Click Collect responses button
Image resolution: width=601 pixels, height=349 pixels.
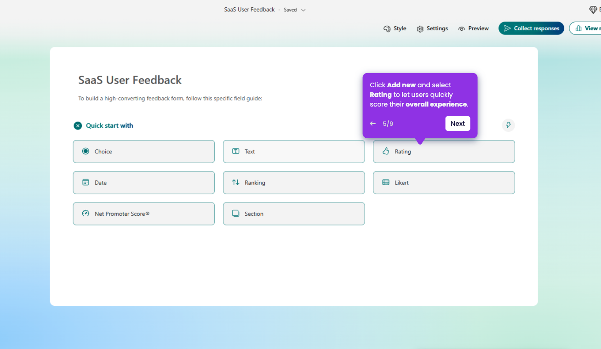(531, 28)
